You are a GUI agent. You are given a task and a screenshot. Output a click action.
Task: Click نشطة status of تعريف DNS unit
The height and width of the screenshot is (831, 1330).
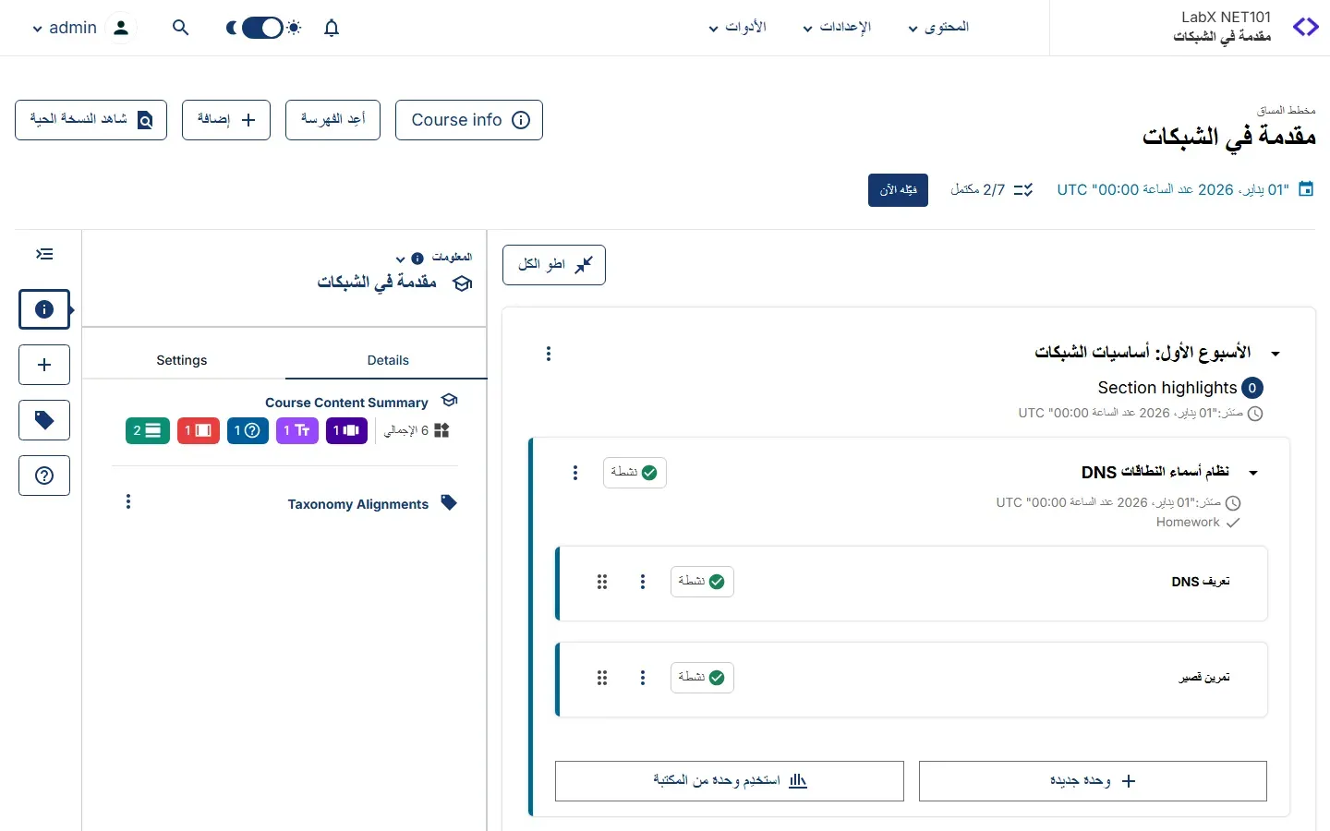point(702,582)
